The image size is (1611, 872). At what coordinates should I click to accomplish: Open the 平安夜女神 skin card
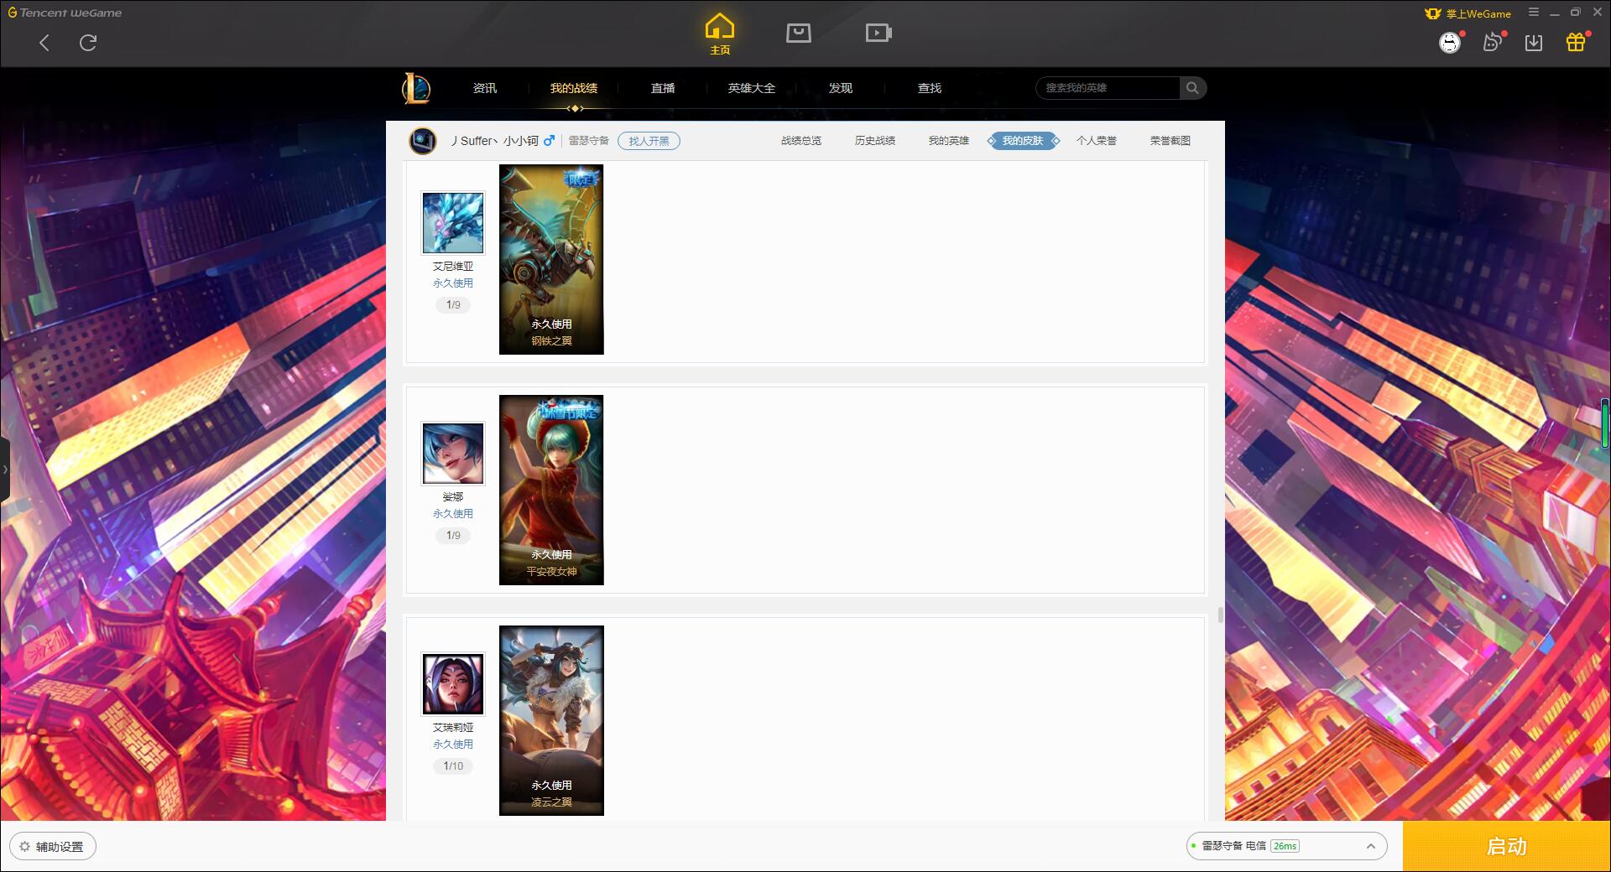tap(551, 490)
